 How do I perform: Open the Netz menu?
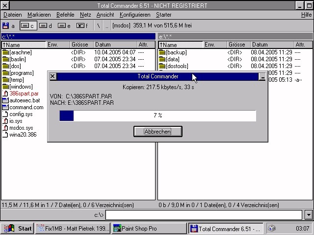[85, 15]
